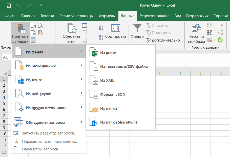Open the Сортировка sort dialog
The width and height of the screenshot is (230, 157).
point(116,31)
